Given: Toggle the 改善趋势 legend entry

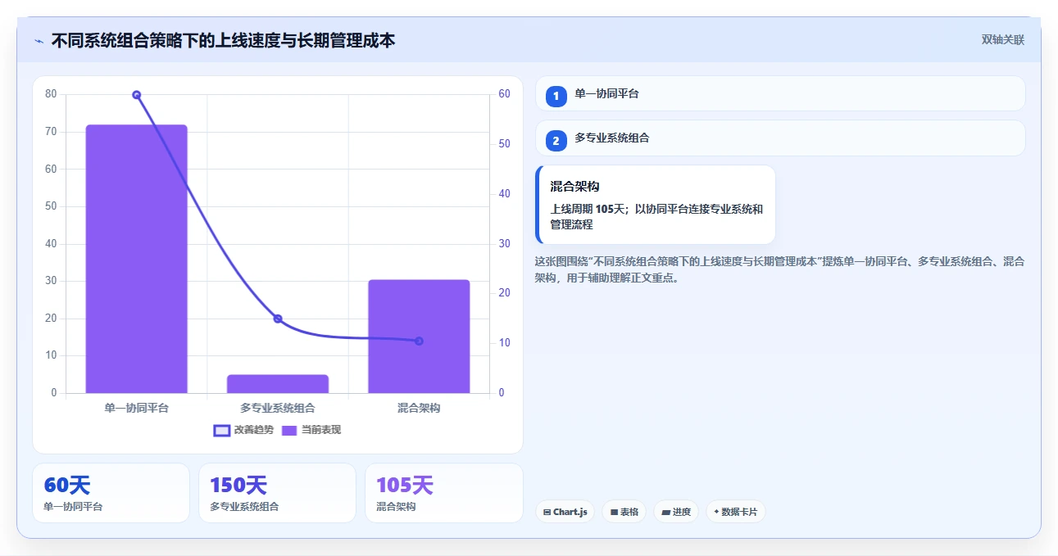Looking at the screenshot, I should (x=243, y=430).
